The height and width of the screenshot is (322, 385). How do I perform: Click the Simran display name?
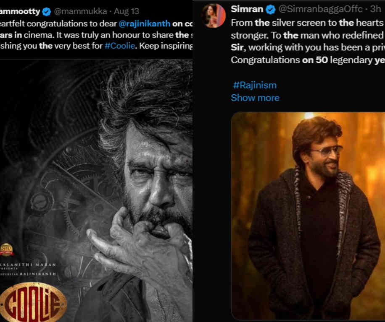point(247,9)
